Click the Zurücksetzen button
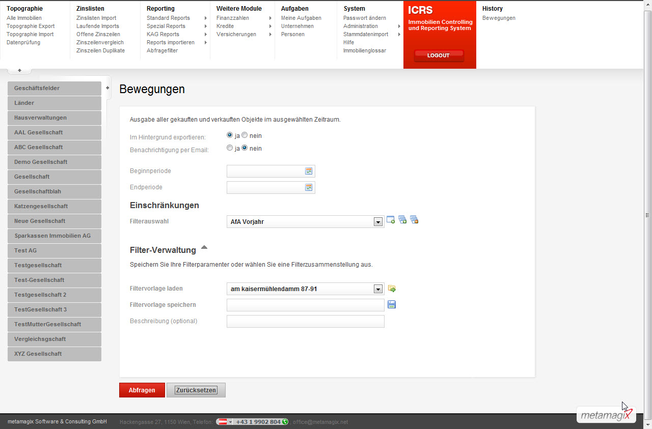 tap(196, 390)
